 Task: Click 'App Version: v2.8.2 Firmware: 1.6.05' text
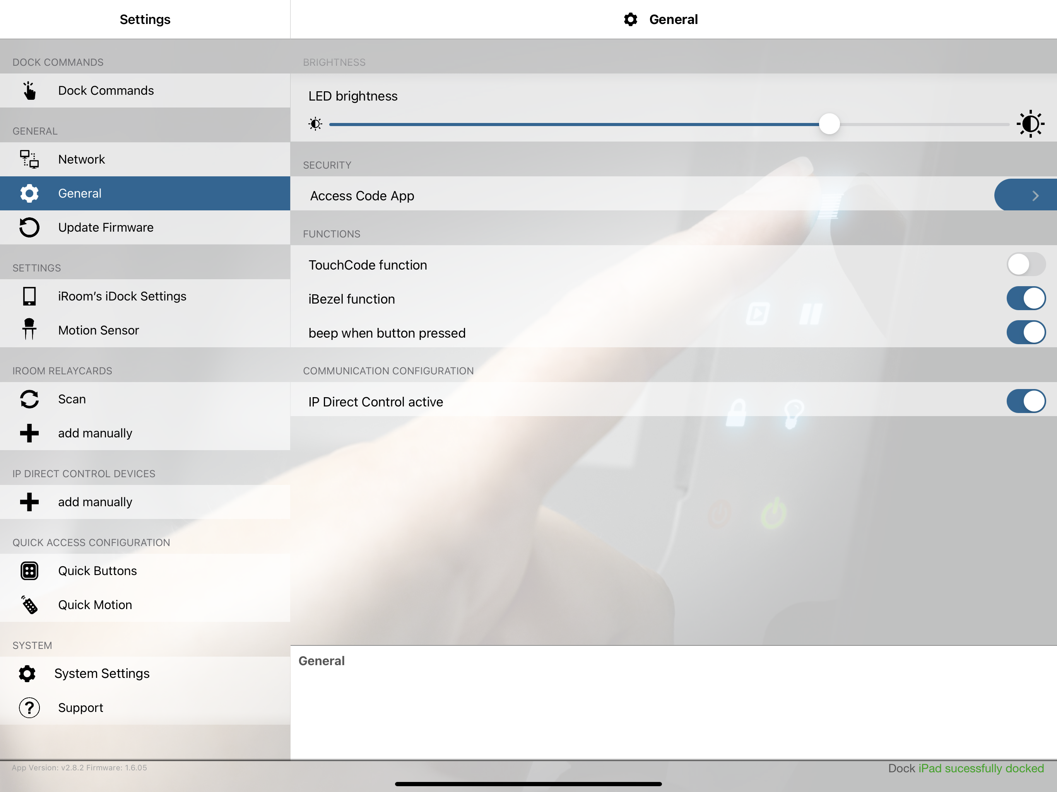(79, 768)
